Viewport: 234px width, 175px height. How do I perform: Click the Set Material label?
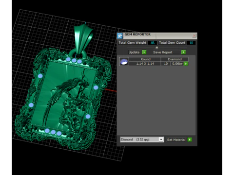(x=176, y=140)
